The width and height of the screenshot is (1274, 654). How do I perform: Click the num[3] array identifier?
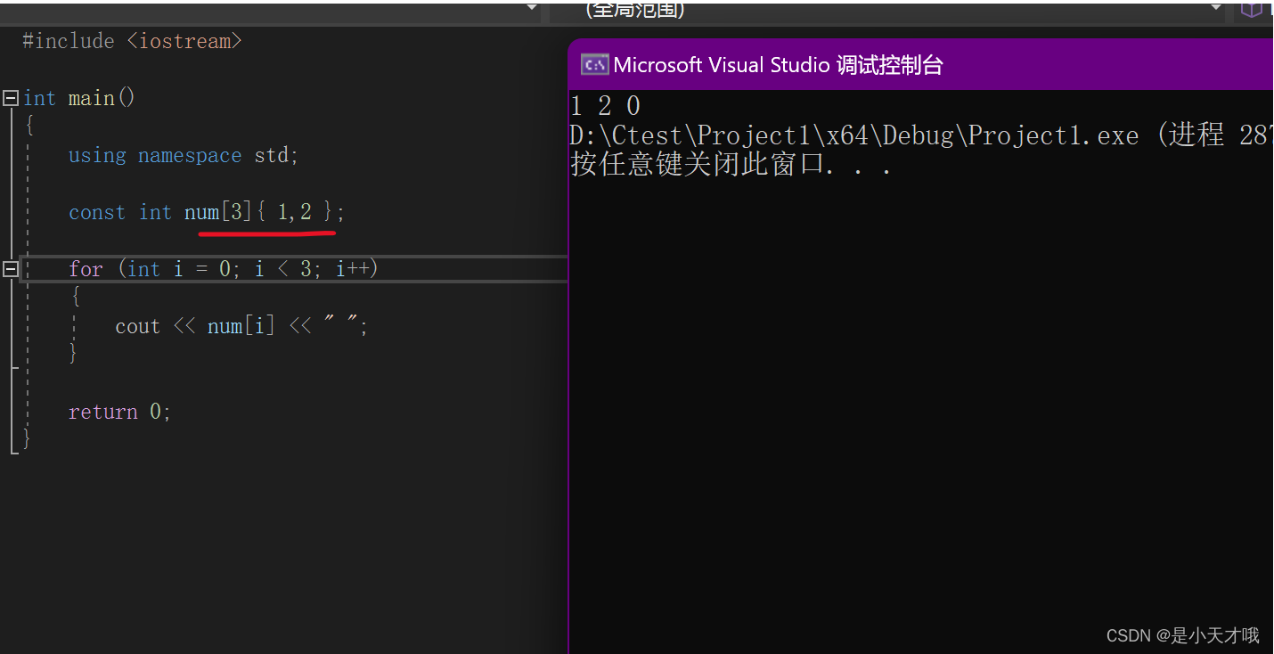[218, 212]
